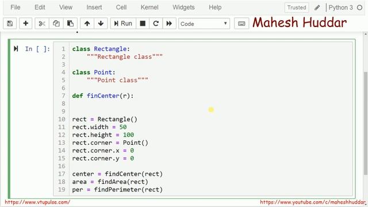Click the """Rectangle class""" docstring
Viewport: 368px width, 207px height.
point(125,56)
